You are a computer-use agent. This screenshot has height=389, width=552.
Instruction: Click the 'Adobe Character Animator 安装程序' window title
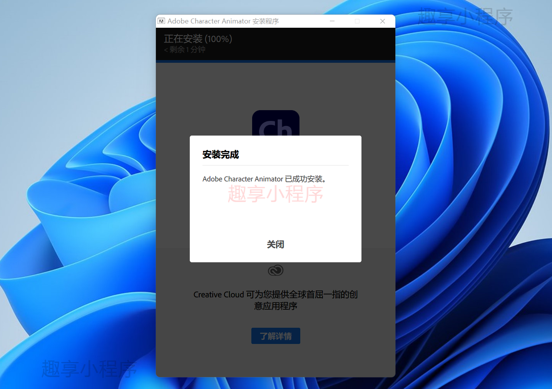[223, 21]
